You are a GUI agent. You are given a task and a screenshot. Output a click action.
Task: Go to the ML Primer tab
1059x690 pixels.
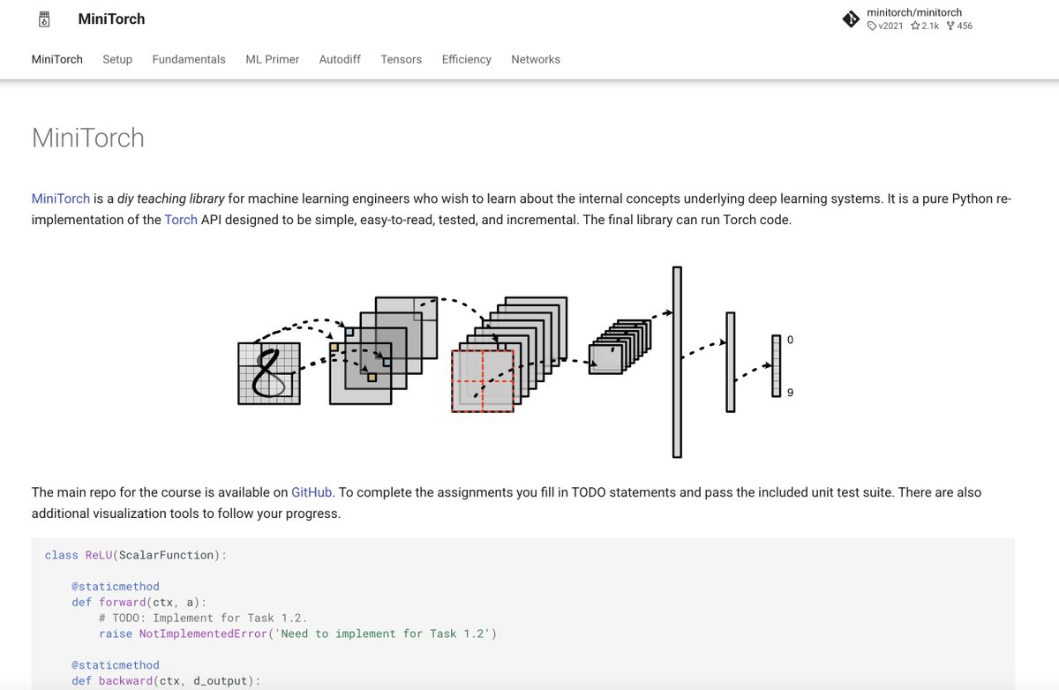point(272,59)
